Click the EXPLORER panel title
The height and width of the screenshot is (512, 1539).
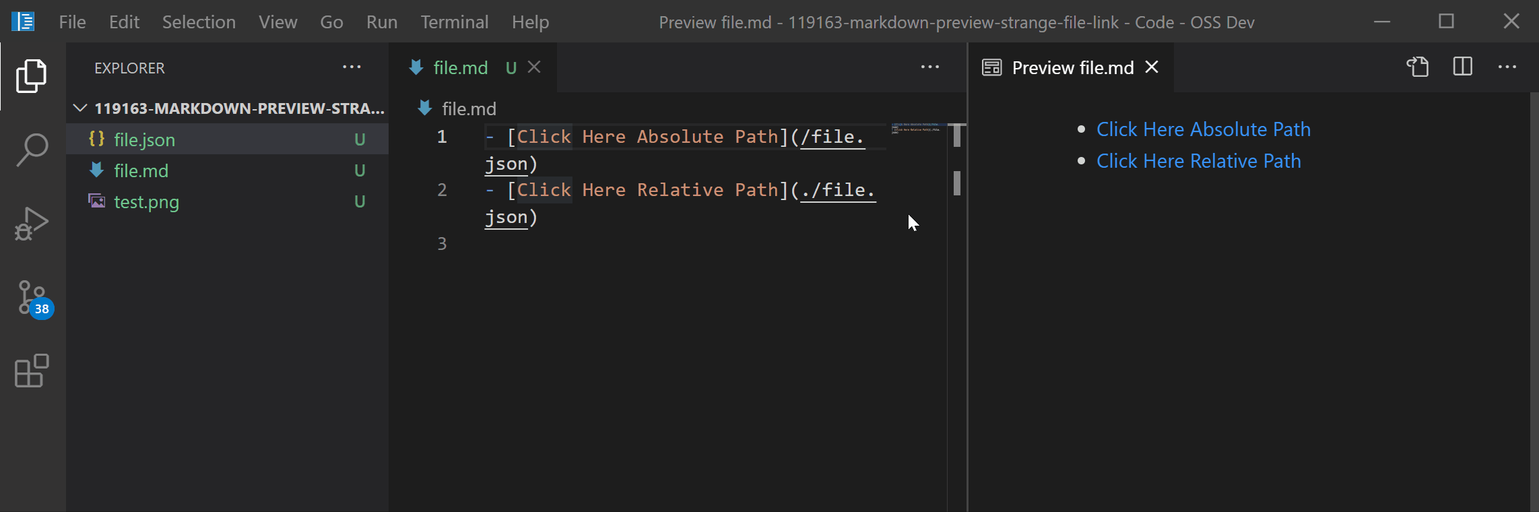tap(129, 68)
